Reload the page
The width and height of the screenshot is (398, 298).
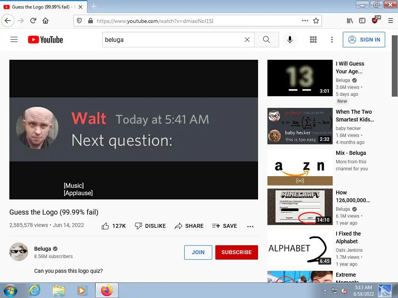tap(33, 21)
